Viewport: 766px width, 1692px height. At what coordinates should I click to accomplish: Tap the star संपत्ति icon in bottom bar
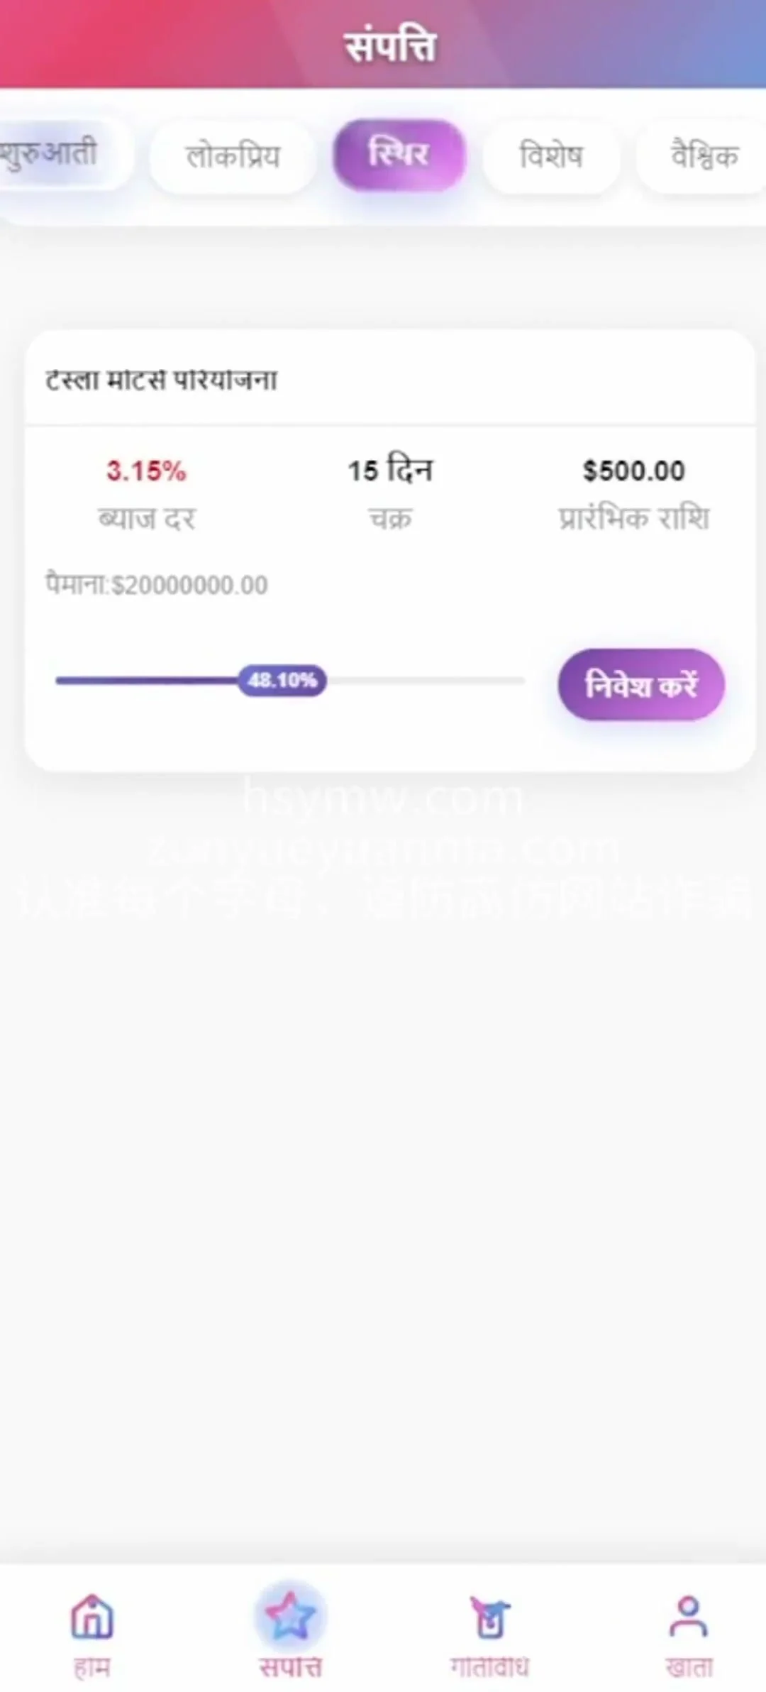[290, 1616]
